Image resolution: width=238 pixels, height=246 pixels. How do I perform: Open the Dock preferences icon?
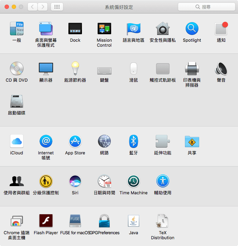(x=75, y=29)
